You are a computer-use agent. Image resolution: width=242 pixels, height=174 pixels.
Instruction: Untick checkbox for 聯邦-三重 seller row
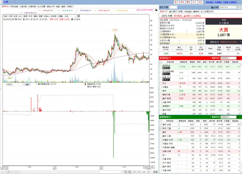pyautogui.click(x=161, y=129)
